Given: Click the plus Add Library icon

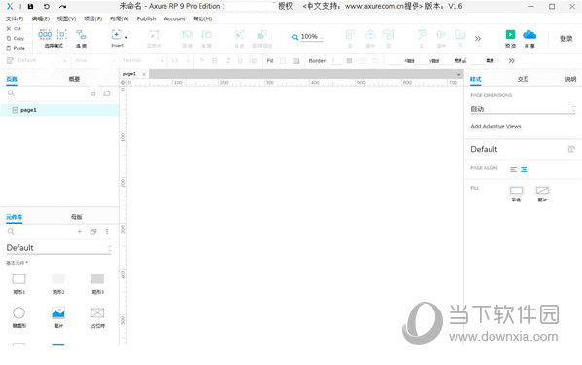Looking at the screenshot, I should 80,232.
